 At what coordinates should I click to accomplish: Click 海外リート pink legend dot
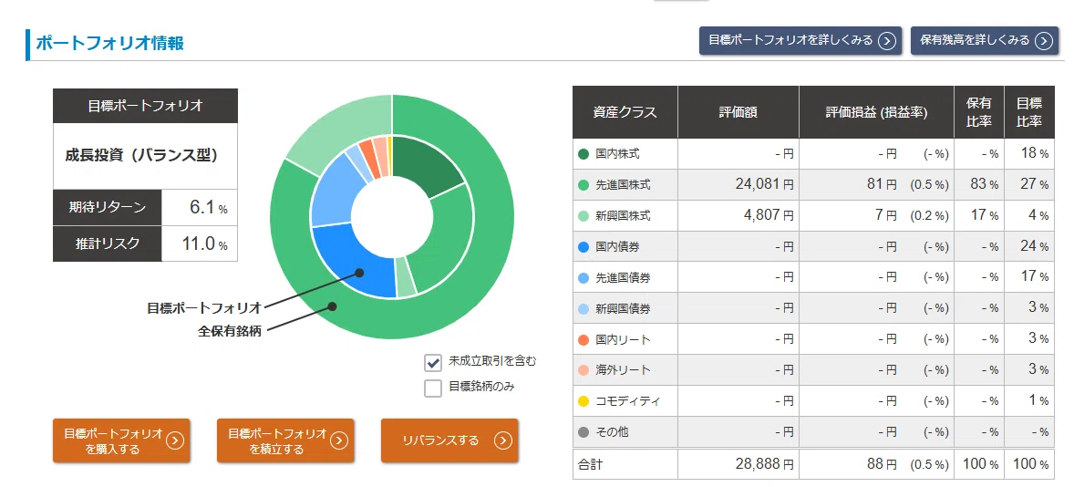[583, 370]
